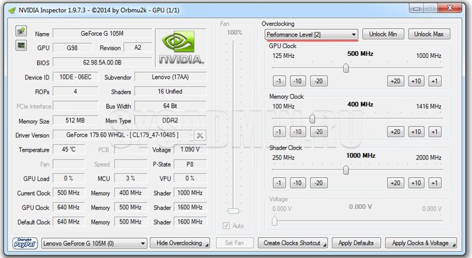Click the NVIDIA logo image
This screenshot has width=472, height=258.
(181, 48)
